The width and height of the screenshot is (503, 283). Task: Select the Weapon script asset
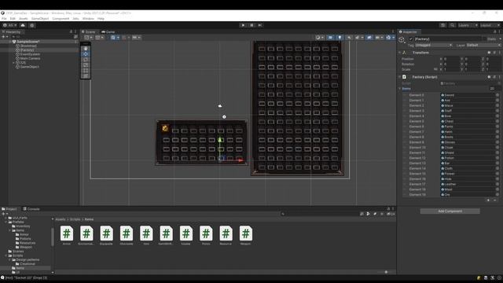[245, 236]
